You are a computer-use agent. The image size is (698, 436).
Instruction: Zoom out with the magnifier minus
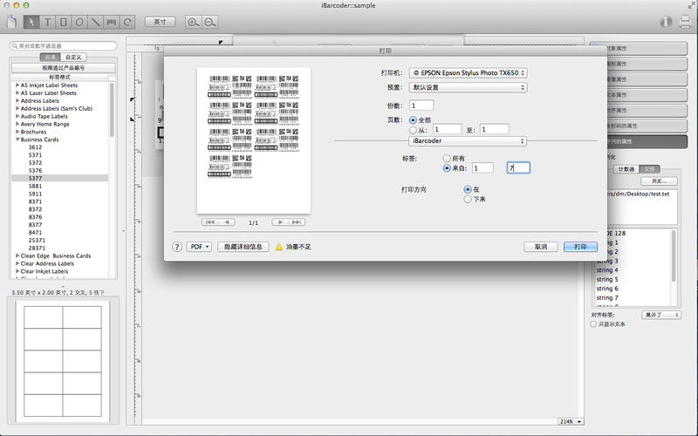[x=209, y=22]
